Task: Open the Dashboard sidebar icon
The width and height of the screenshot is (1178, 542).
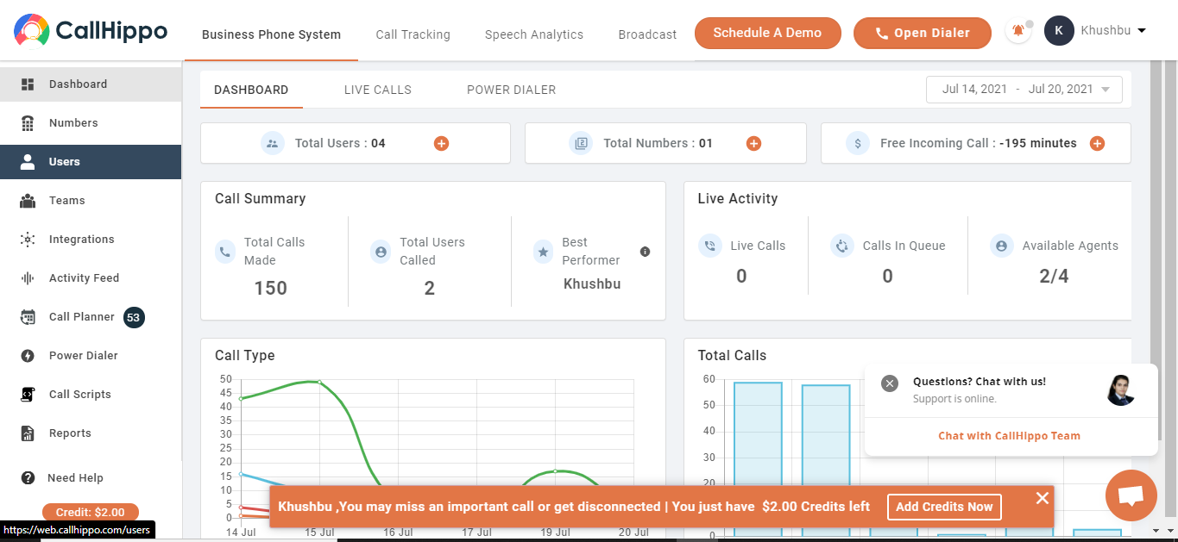Action: pyautogui.click(x=28, y=84)
